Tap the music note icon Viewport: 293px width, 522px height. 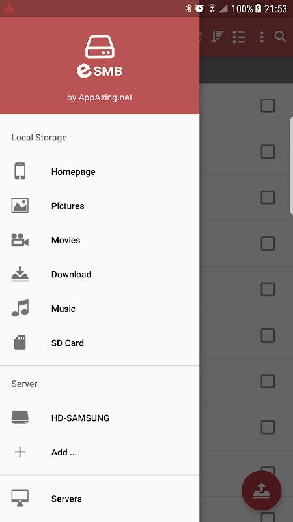coord(20,308)
